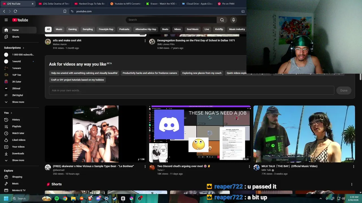The height and width of the screenshot is (203, 362).
Task: Open Mateo Aaron channel link
Action: (60, 44)
